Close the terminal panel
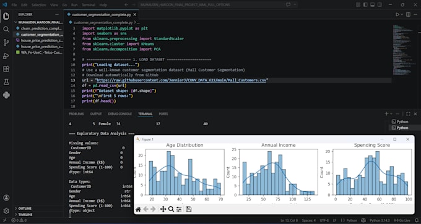Image resolution: width=421 pixels, height=224 pixels. (415, 114)
